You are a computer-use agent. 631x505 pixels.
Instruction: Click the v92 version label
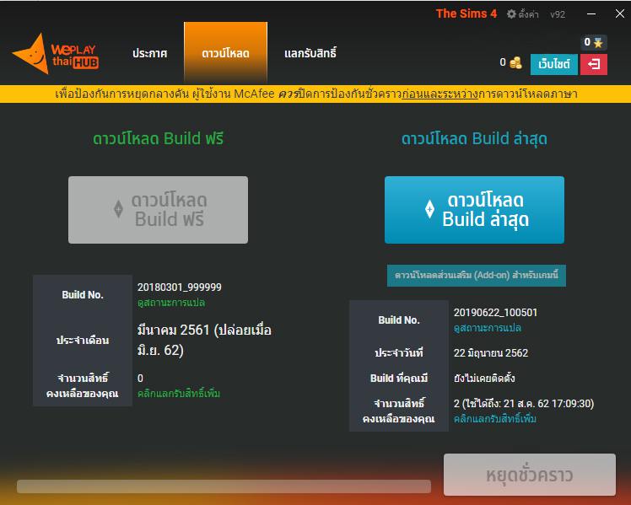click(558, 14)
